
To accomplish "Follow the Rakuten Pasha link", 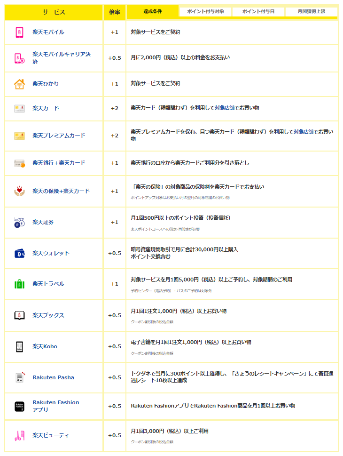I will [x=53, y=377].
